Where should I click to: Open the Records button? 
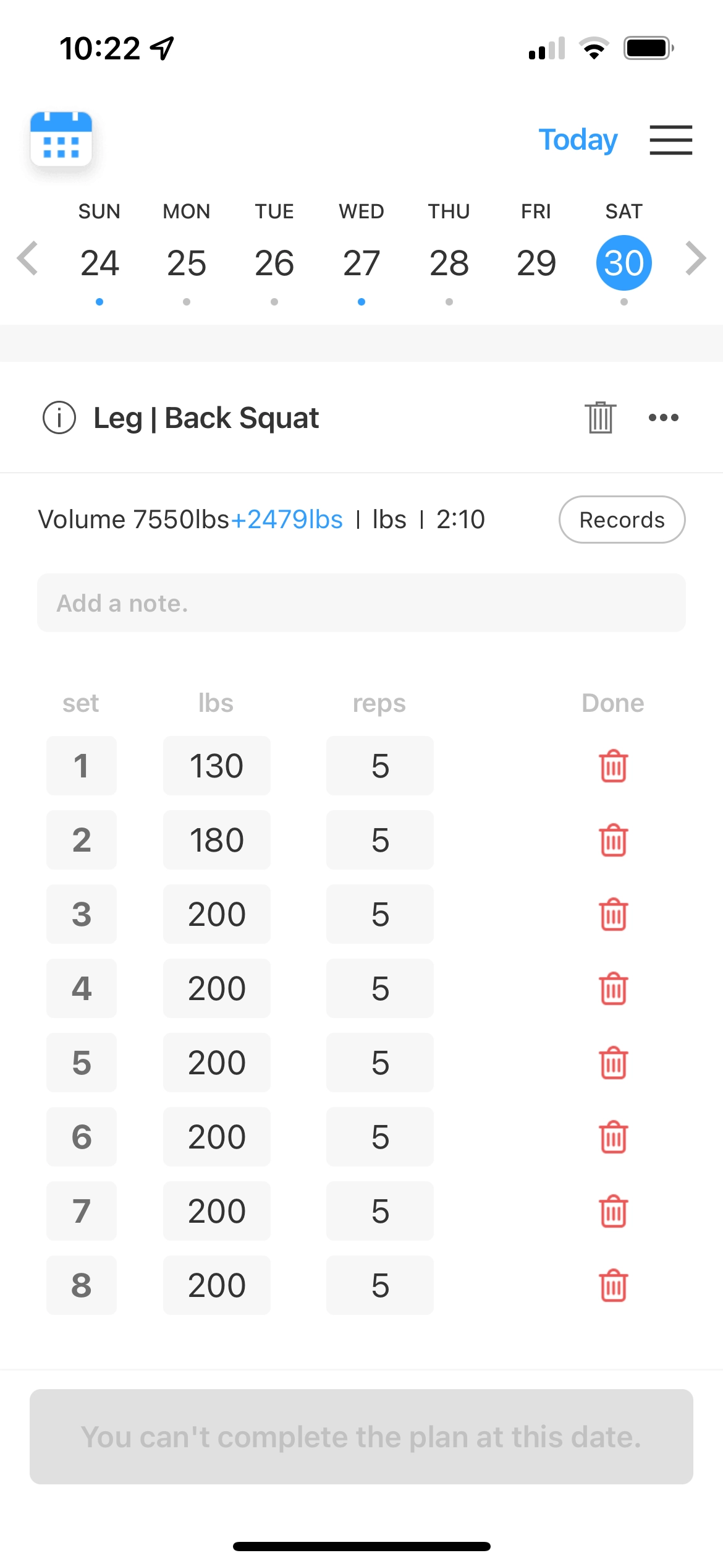pyautogui.click(x=622, y=520)
